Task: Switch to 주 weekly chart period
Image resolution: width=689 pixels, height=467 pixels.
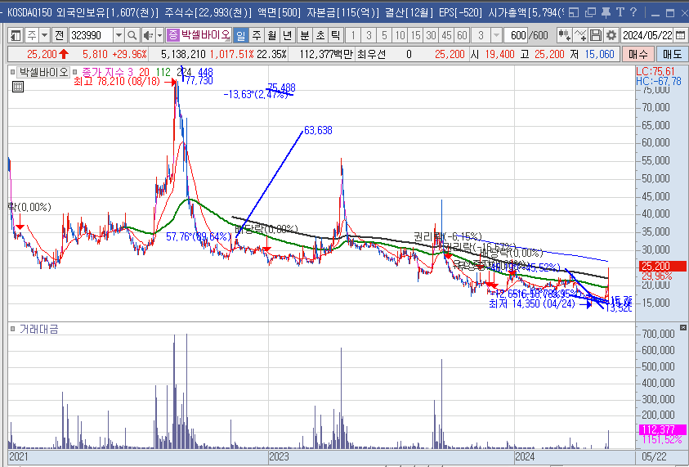Action: [257, 34]
